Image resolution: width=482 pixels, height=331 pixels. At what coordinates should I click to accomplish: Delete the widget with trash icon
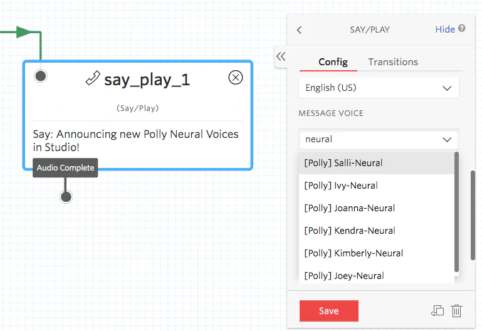[x=456, y=311]
